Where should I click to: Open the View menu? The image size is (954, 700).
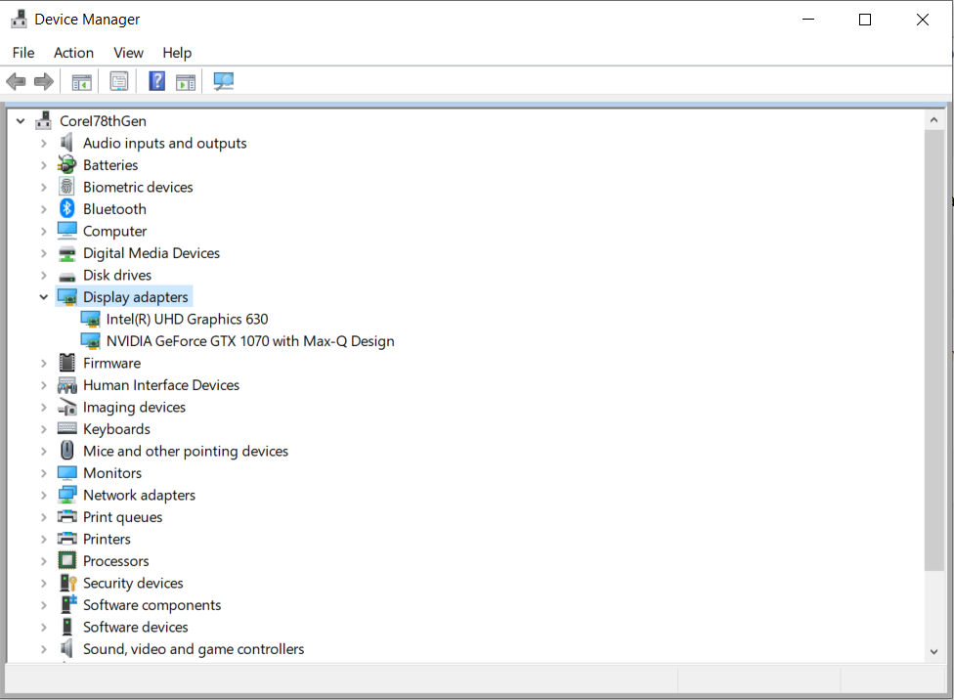tap(128, 53)
